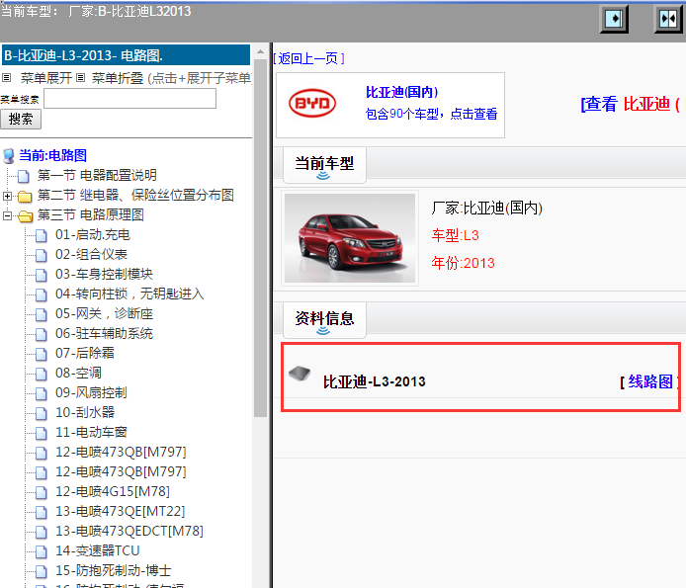Click folder icon of 第二节 继电器、保险丝位置分布图
This screenshot has width=686, height=588.
point(25,196)
